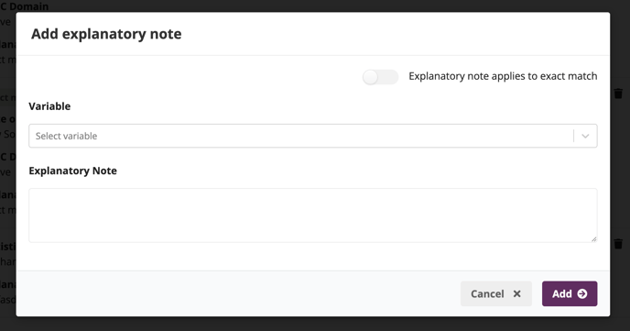
Task: Click the X icon in Cancel button
Action: coord(517,294)
